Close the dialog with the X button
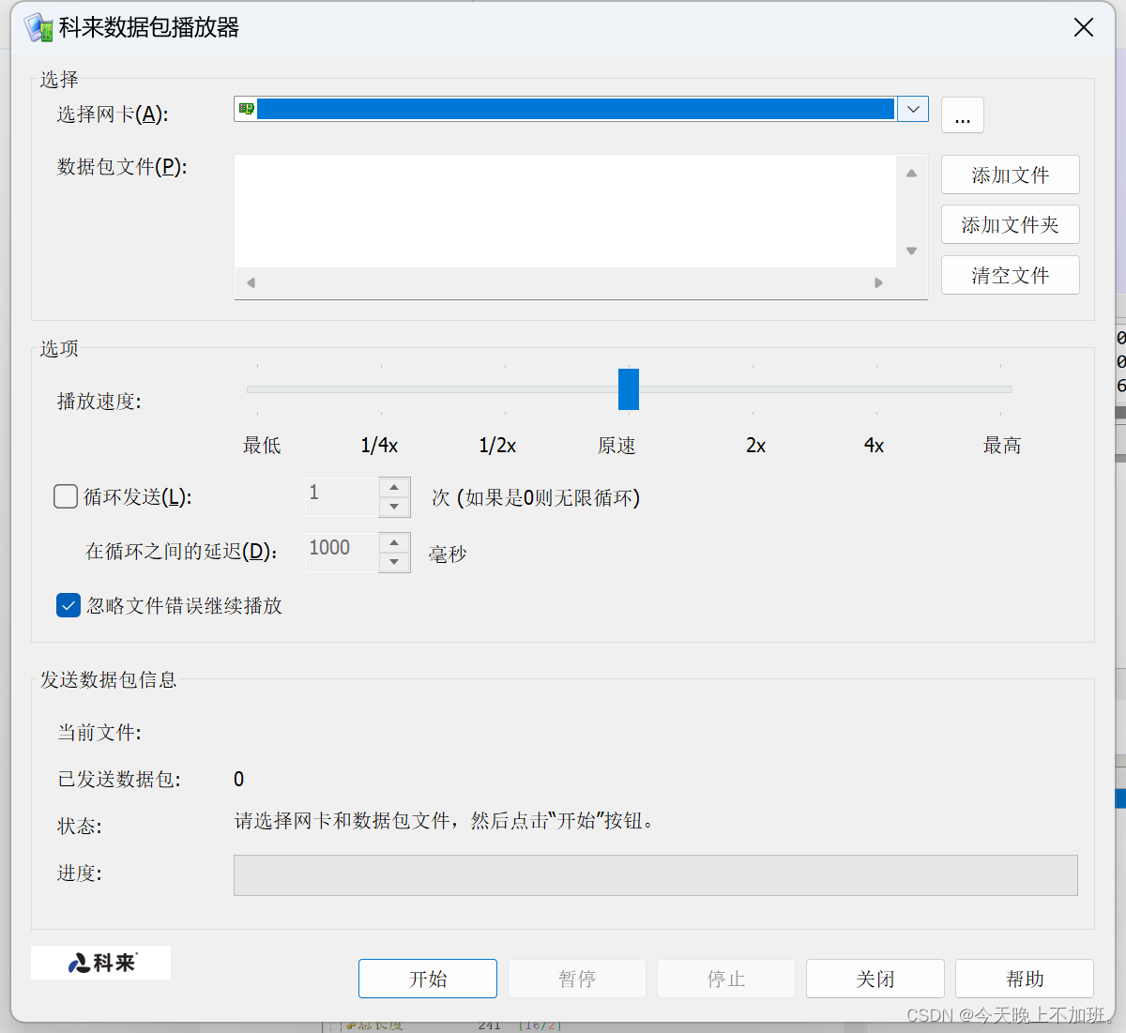The width and height of the screenshot is (1126, 1033). point(1084,27)
